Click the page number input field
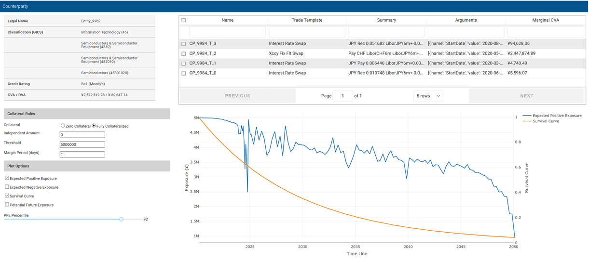 [x=342, y=96]
